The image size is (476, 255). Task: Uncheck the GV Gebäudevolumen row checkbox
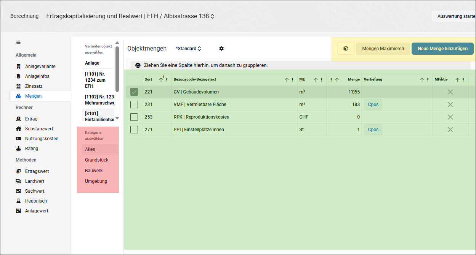[x=134, y=92]
